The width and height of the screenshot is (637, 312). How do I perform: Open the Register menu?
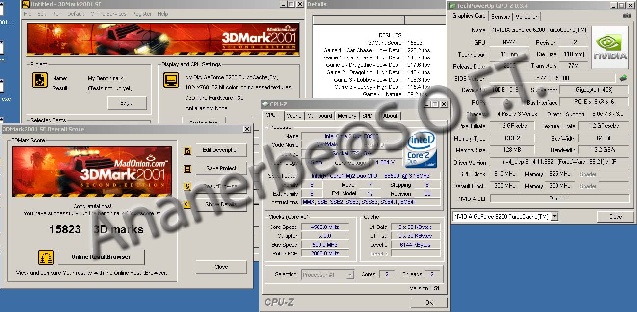coord(142,14)
